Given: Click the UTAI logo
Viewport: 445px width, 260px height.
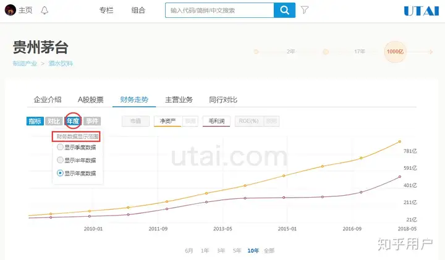Looking at the screenshot, I should click(421, 11).
